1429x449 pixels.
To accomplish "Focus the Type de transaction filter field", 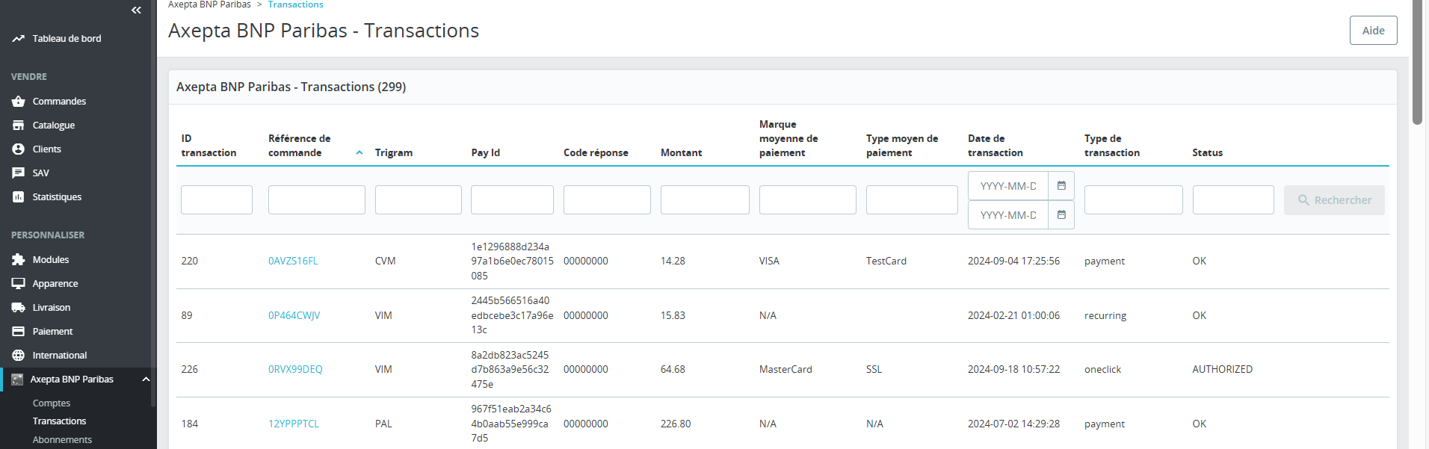I will (x=1134, y=200).
